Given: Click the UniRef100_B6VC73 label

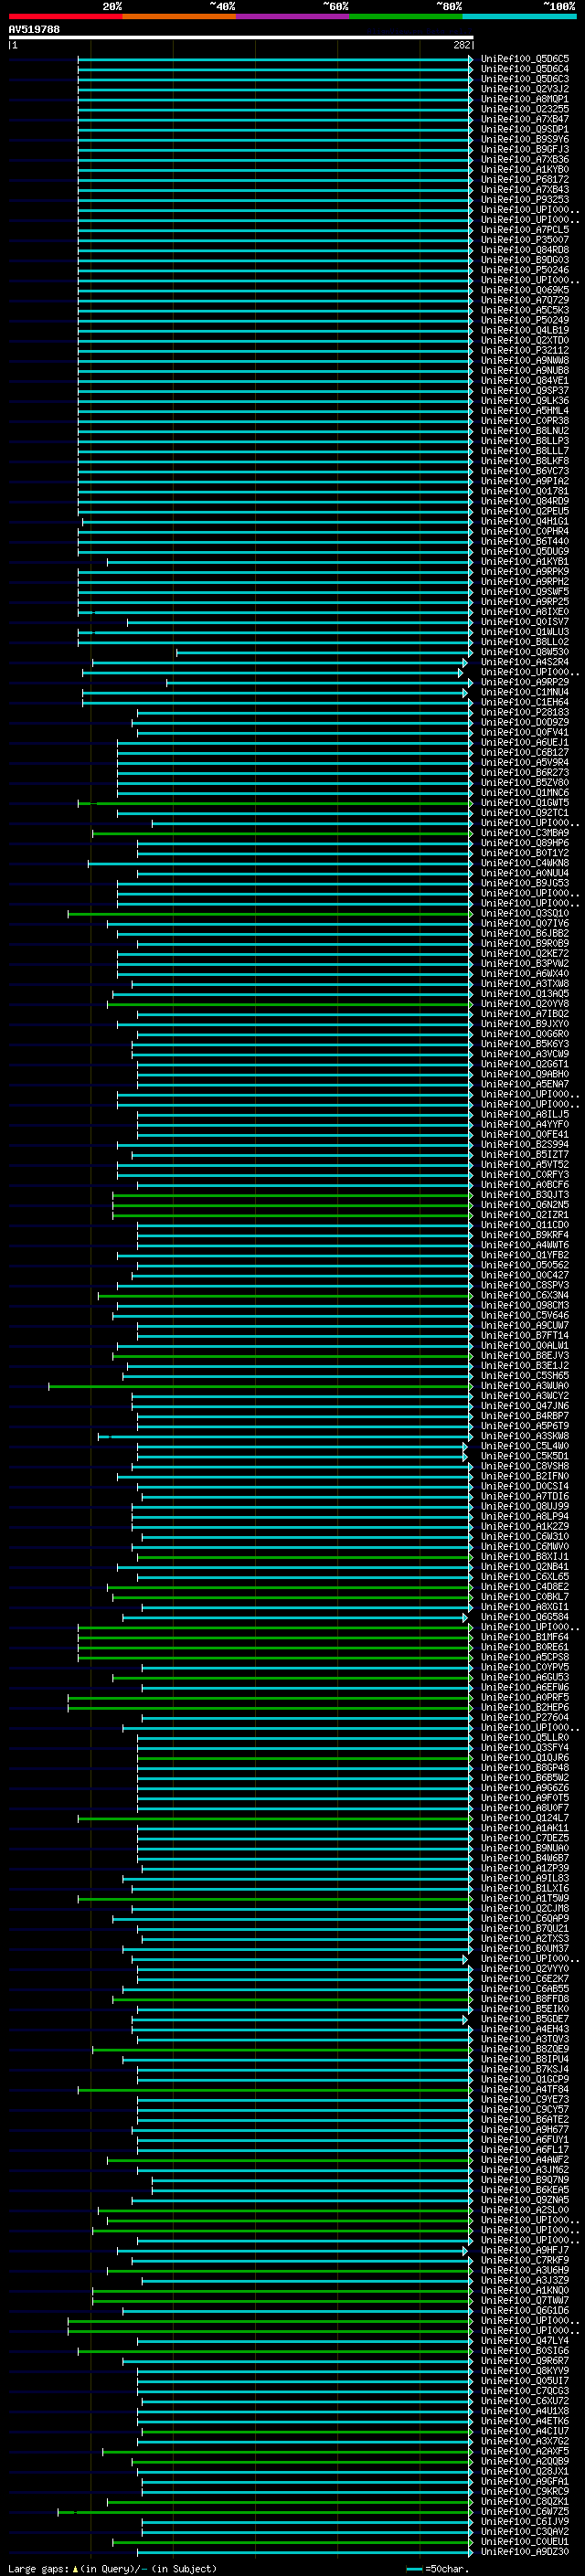Looking at the screenshot, I should point(525,471).
